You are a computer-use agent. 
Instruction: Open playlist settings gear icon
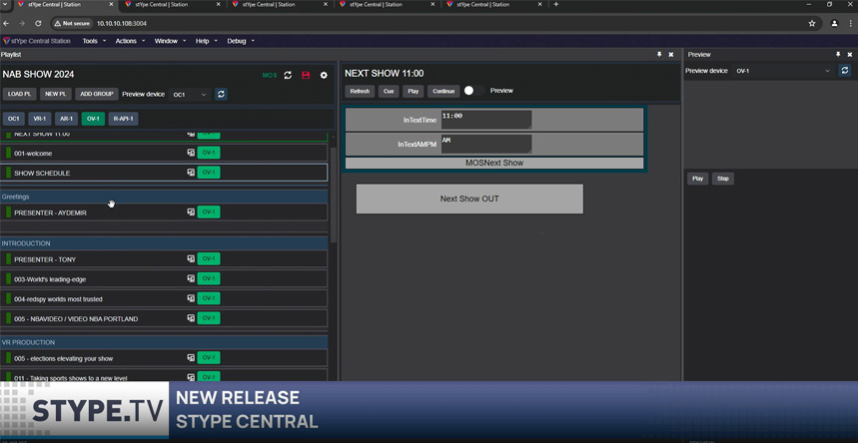click(324, 76)
